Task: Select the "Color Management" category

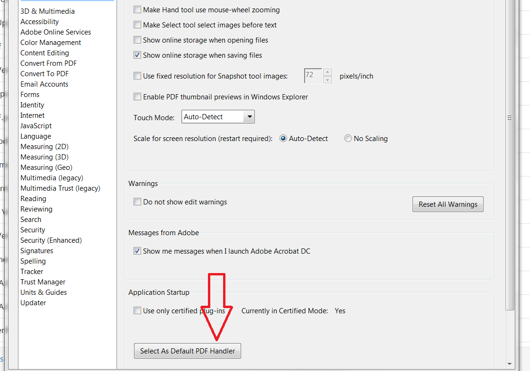Action: pyautogui.click(x=50, y=42)
